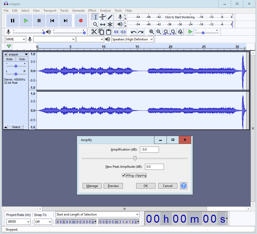Screen dimensions: 257x234
Task: Click the Skip to End button
Action: [x=66, y=21]
